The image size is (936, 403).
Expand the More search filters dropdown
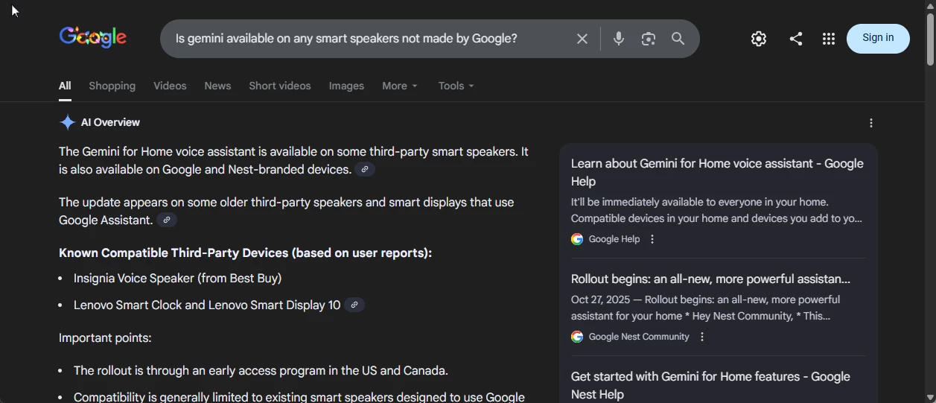coord(400,86)
